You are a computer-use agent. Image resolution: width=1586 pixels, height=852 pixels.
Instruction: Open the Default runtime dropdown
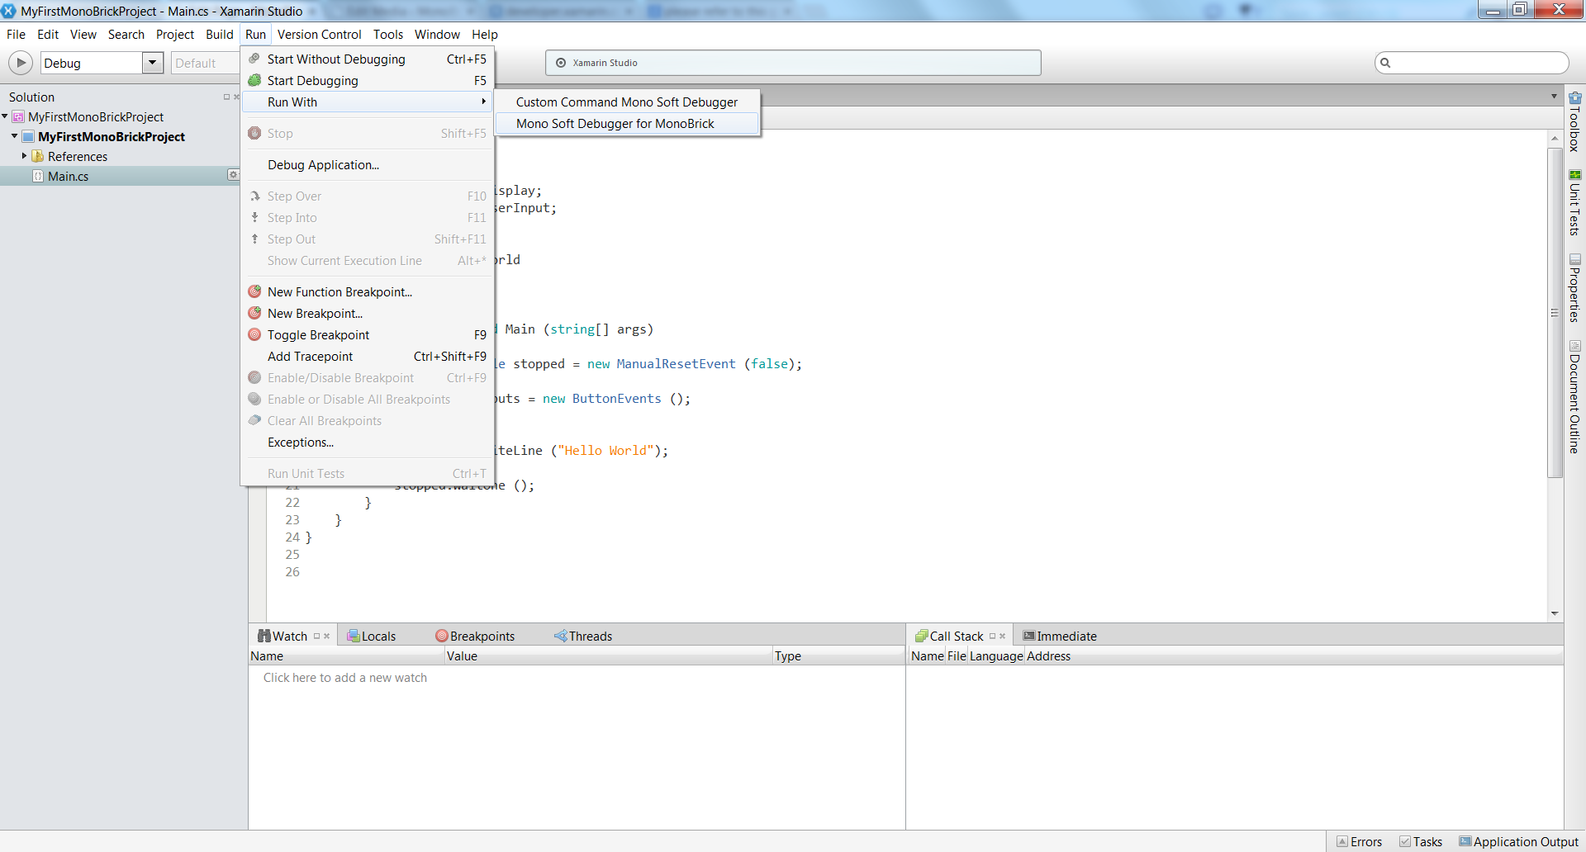point(205,63)
